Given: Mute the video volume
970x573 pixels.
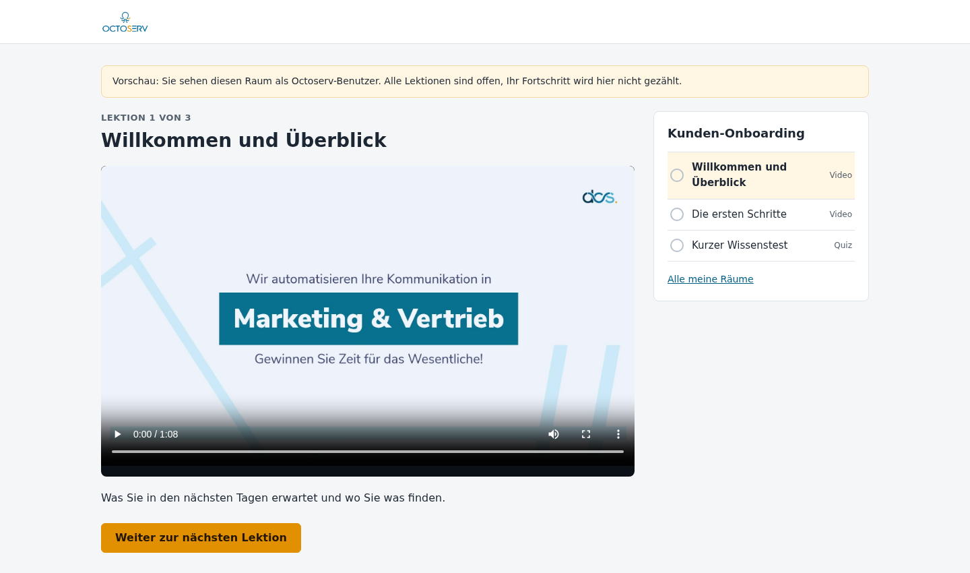Looking at the screenshot, I should [554, 434].
